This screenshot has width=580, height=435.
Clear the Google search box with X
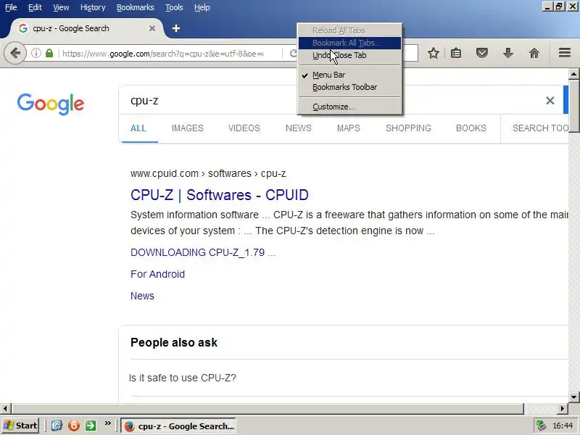[550, 100]
